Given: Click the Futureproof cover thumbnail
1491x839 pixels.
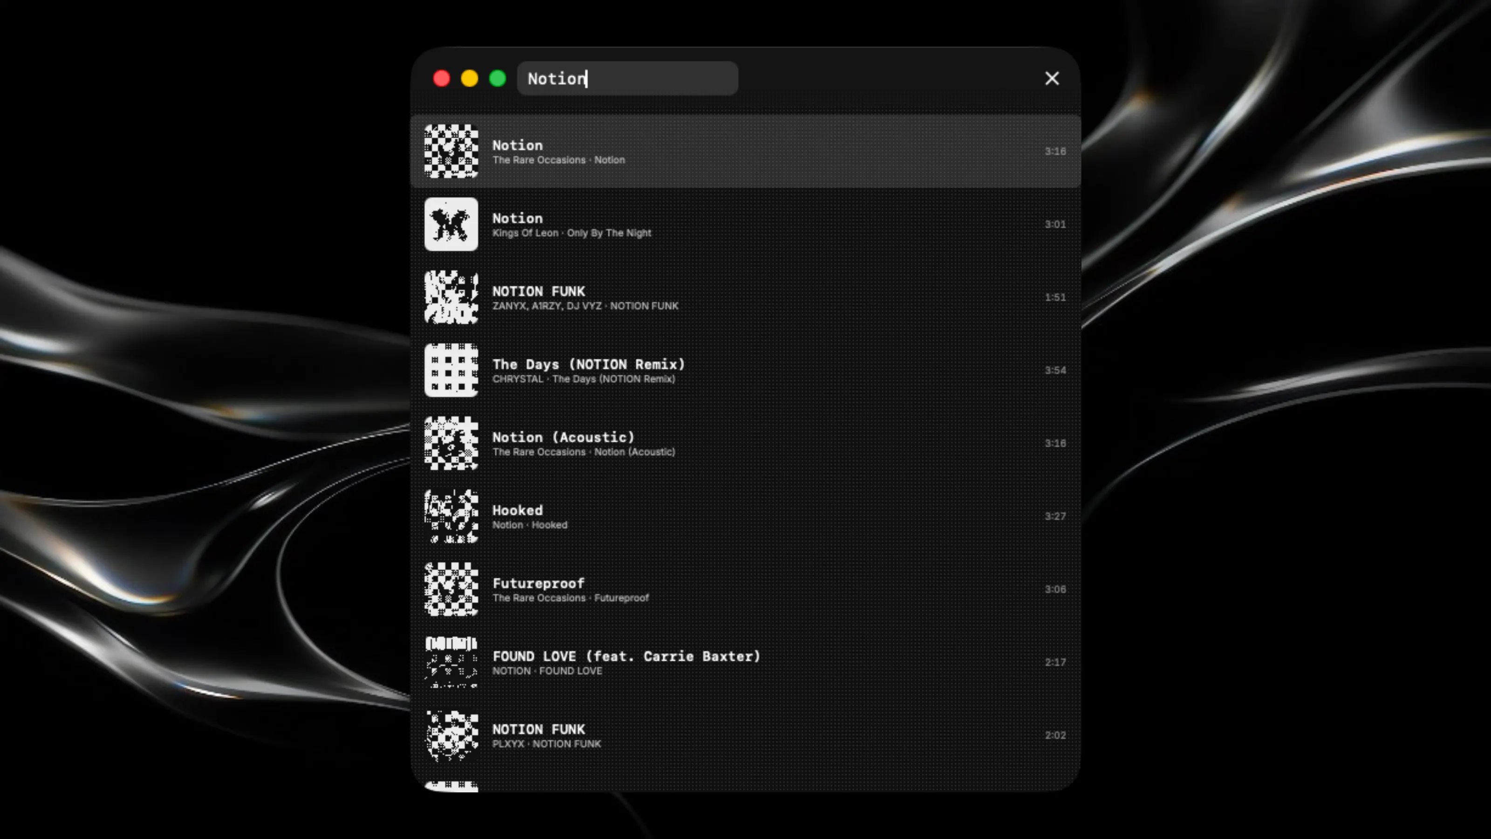Looking at the screenshot, I should [451, 589].
